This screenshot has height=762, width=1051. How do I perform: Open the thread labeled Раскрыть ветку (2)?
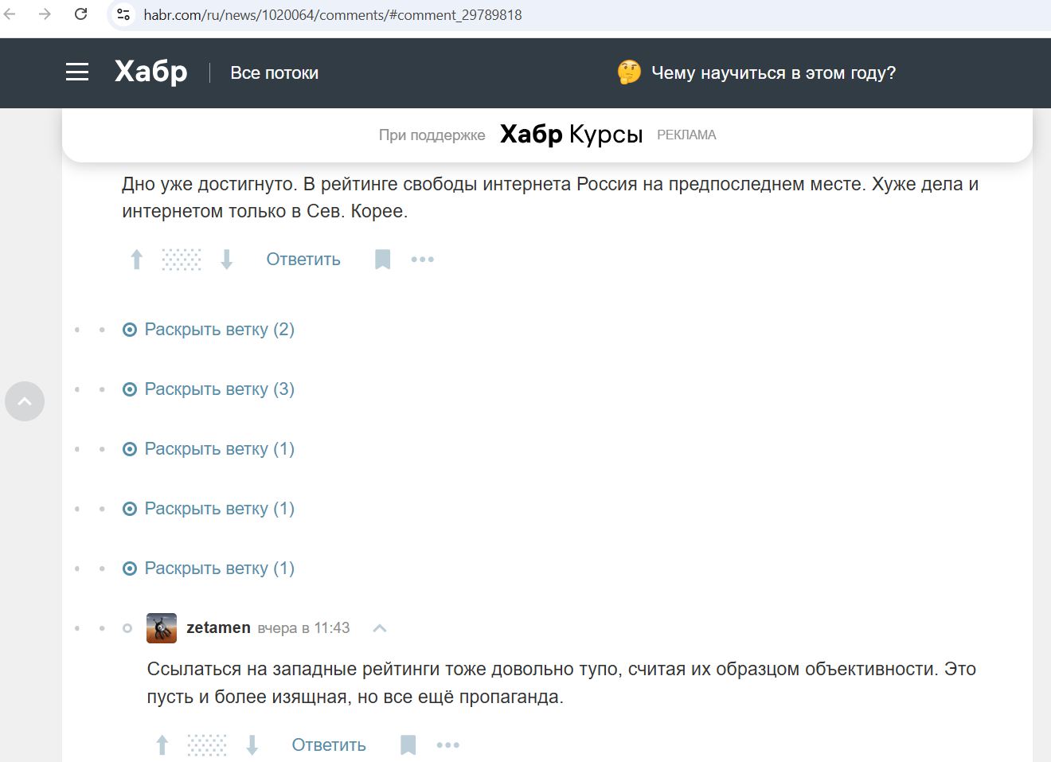tap(219, 329)
